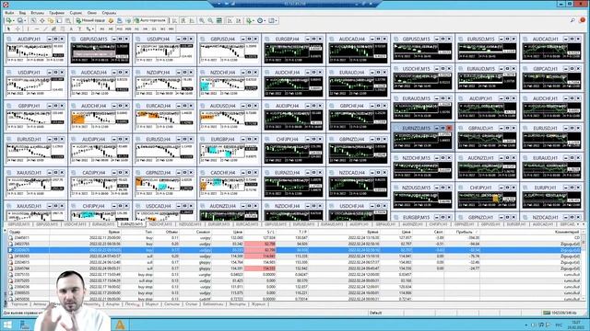Image resolution: width=590 pixels, height=331 pixels.
Task: Switch timeframe to H1
Action: click(136, 29)
